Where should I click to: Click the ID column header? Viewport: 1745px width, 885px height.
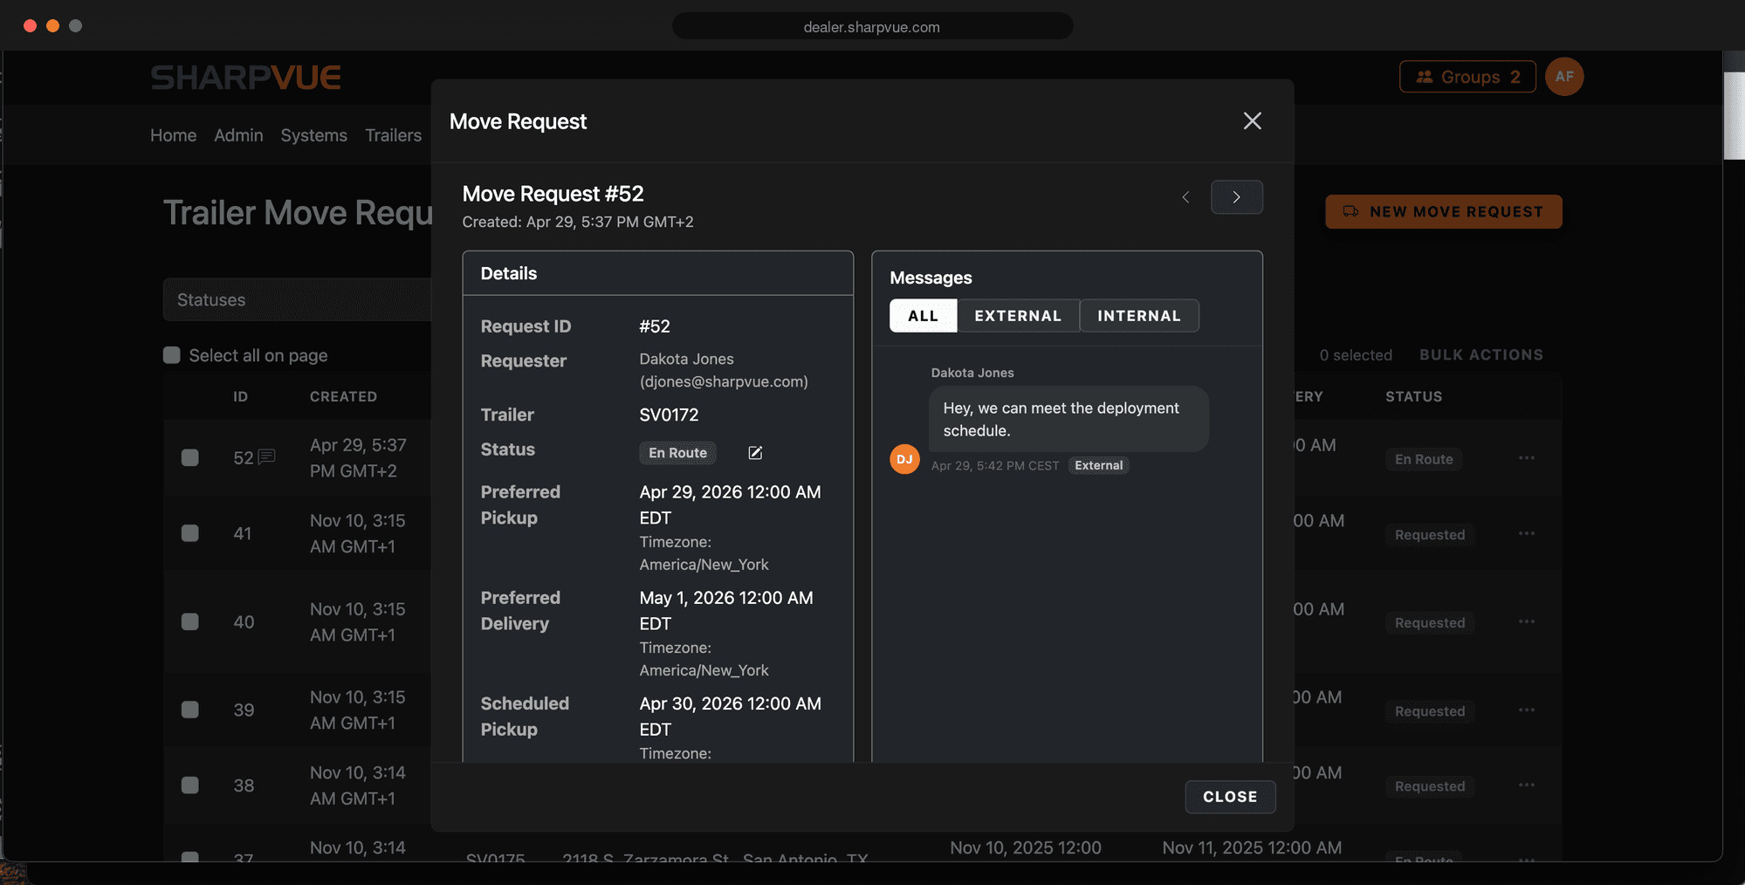click(x=240, y=396)
